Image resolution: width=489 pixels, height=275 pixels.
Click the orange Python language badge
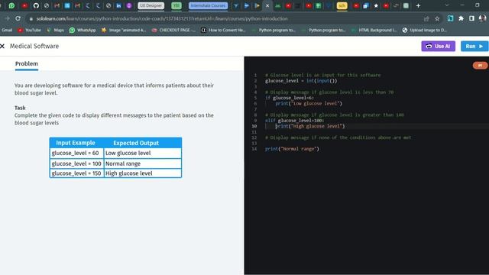(481, 65)
